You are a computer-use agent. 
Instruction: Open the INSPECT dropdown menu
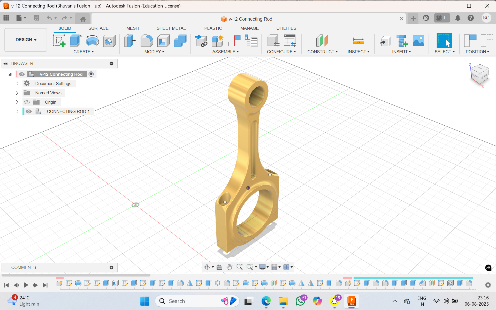click(358, 52)
